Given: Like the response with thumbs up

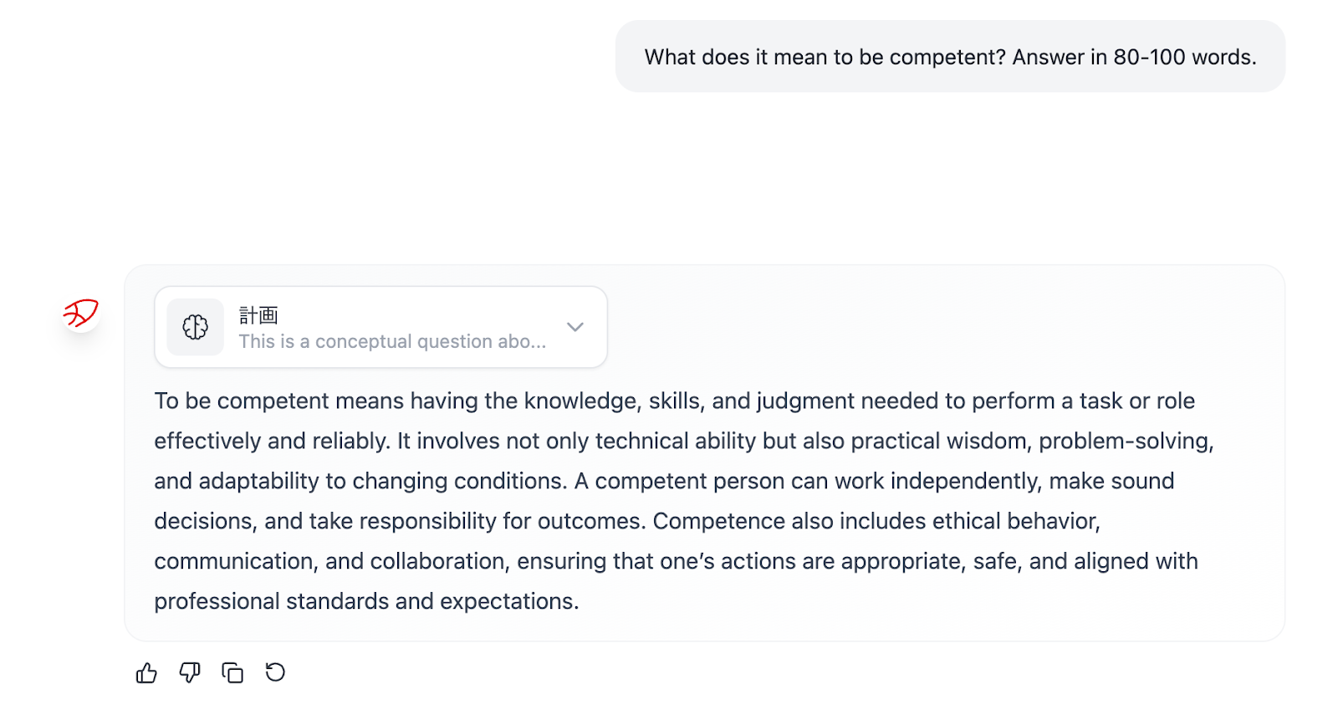Looking at the screenshot, I should click(x=146, y=673).
